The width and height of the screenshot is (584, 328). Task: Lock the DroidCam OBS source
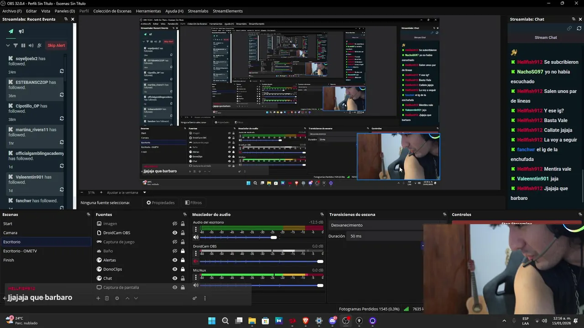pos(183,233)
